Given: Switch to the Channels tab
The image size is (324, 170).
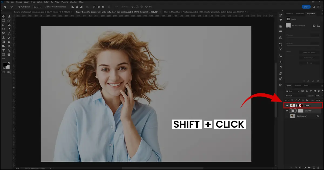Looking at the screenshot, I should tap(297, 86).
